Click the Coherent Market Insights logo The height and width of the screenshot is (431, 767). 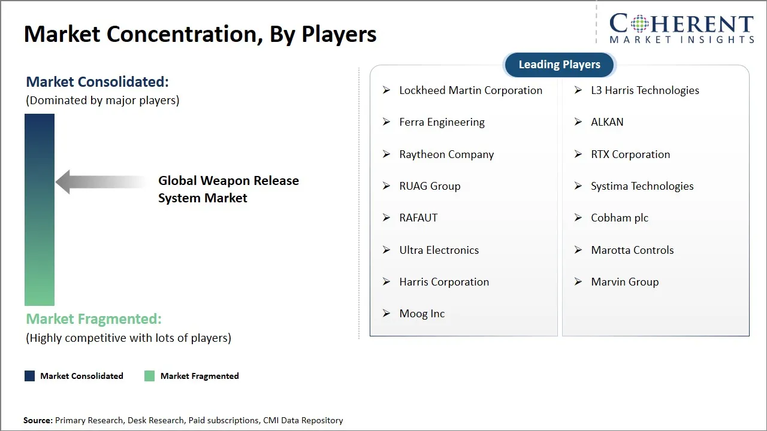[x=681, y=26]
